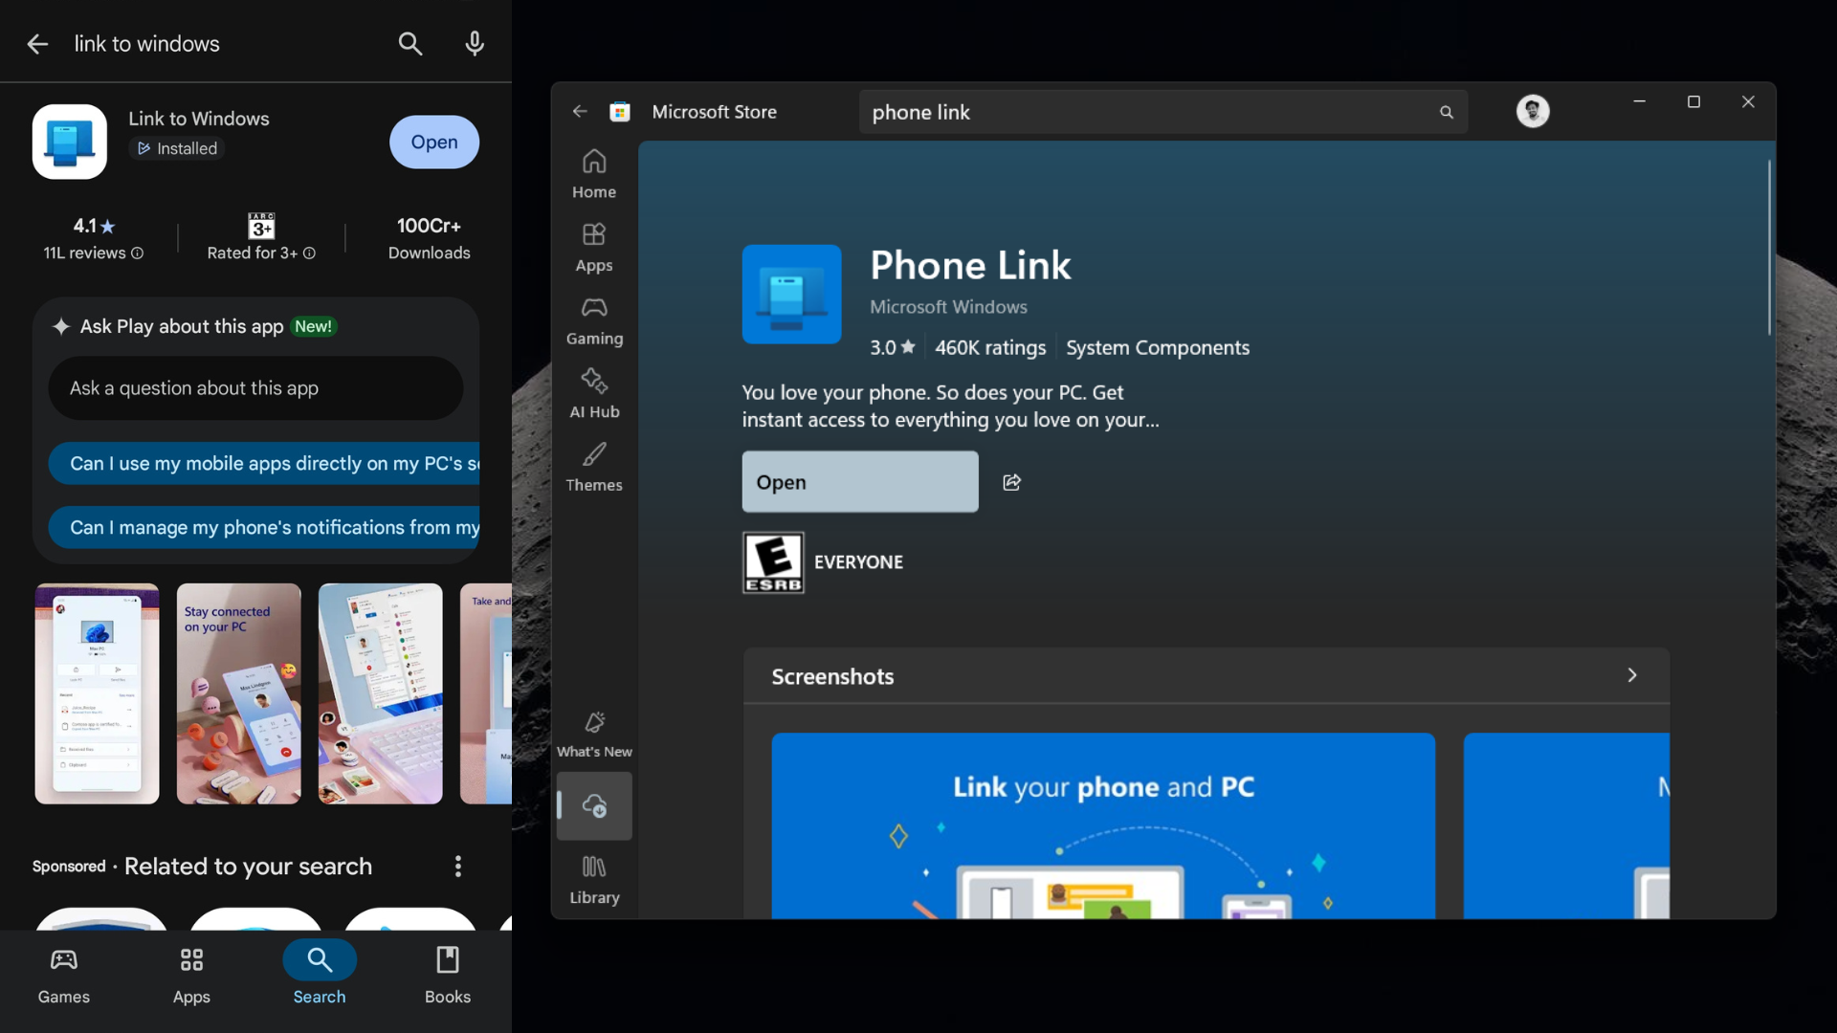The image size is (1837, 1033).
Task: Click the info icon next to 11L reviews
Action: pyautogui.click(x=137, y=253)
